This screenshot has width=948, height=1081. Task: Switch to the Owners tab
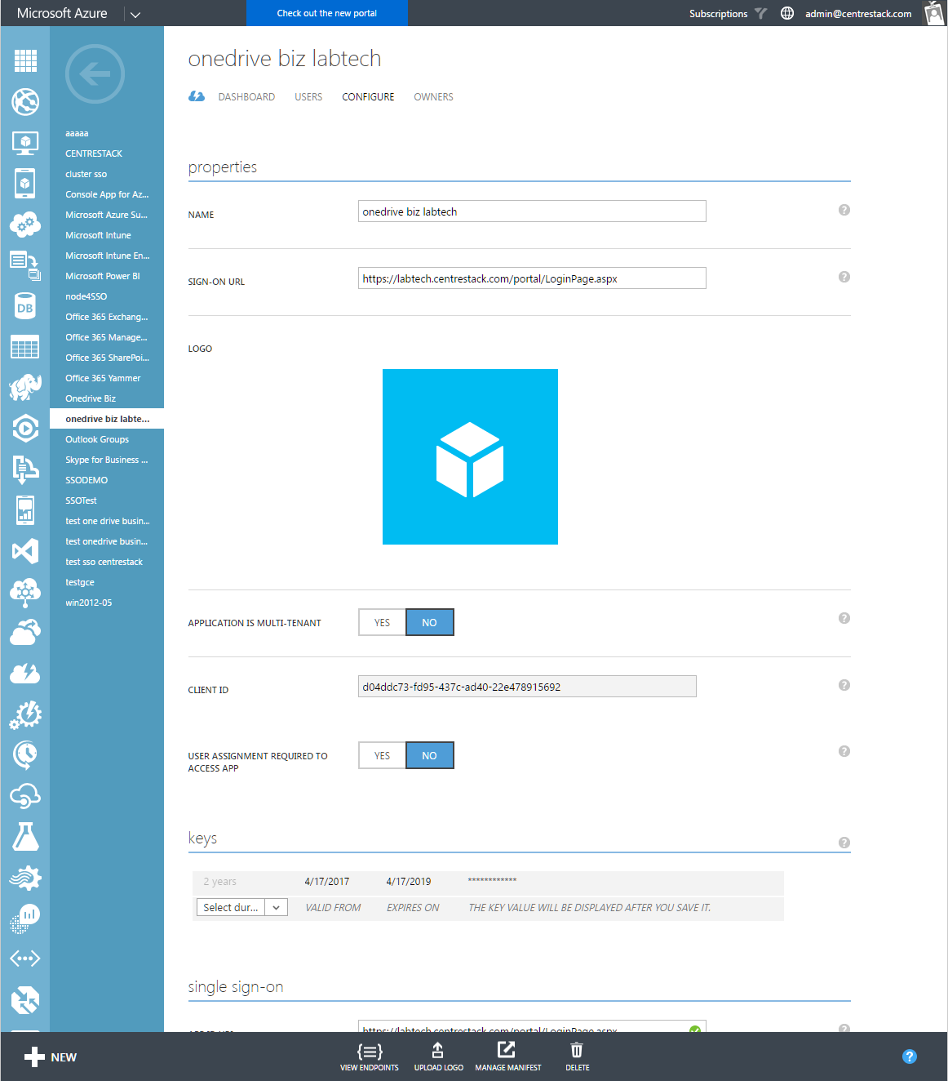(x=433, y=96)
